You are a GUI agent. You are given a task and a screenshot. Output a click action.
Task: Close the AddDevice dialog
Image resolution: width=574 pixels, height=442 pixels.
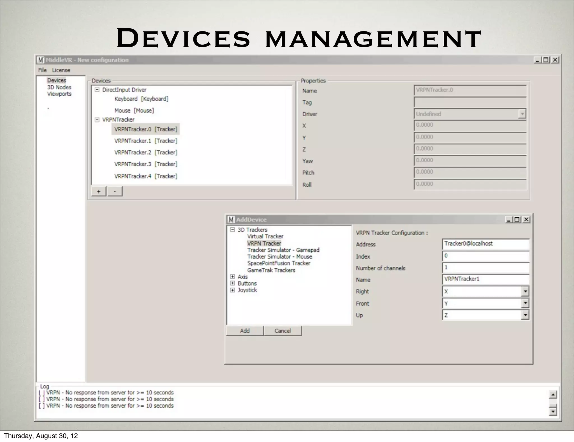pos(526,220)
